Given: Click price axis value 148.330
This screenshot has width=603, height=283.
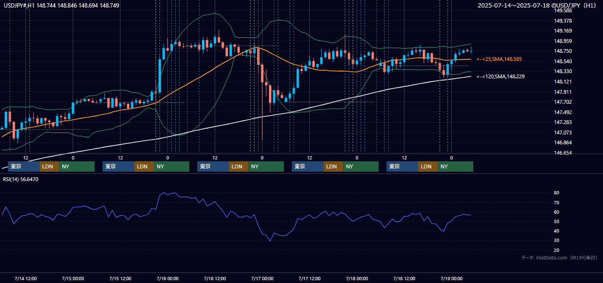Looking at the screenshot, I should [563, 72].
